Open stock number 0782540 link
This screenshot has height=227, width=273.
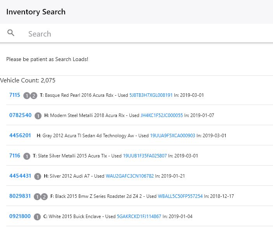pos(20,115)
